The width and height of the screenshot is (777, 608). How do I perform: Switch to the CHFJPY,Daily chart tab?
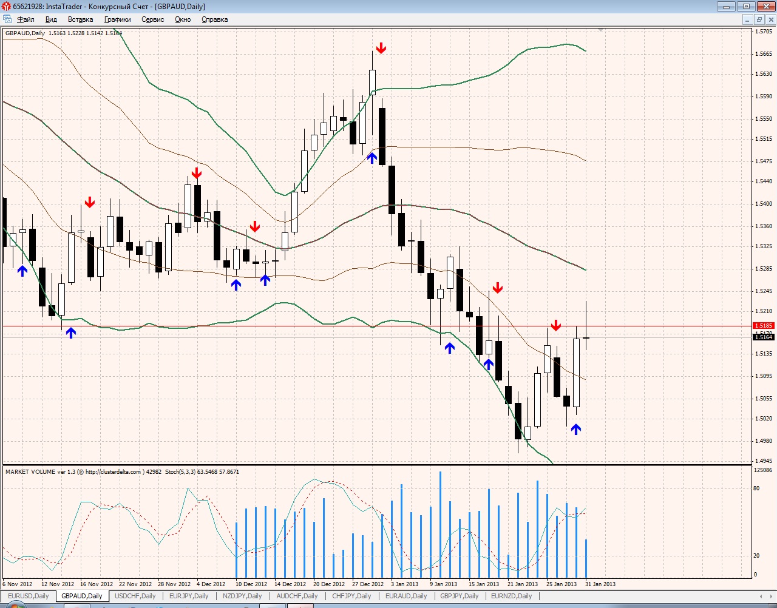click(351, 596)
